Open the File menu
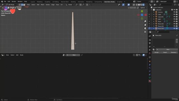The image size is (179, 101). 5,2
